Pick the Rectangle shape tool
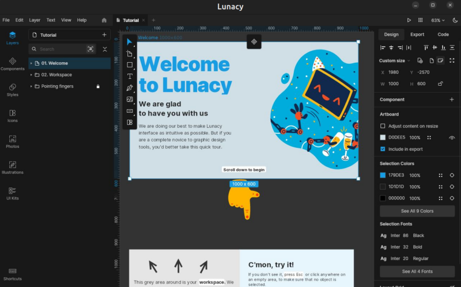Viewport: 461px width, 287px height. pos(129,65)
